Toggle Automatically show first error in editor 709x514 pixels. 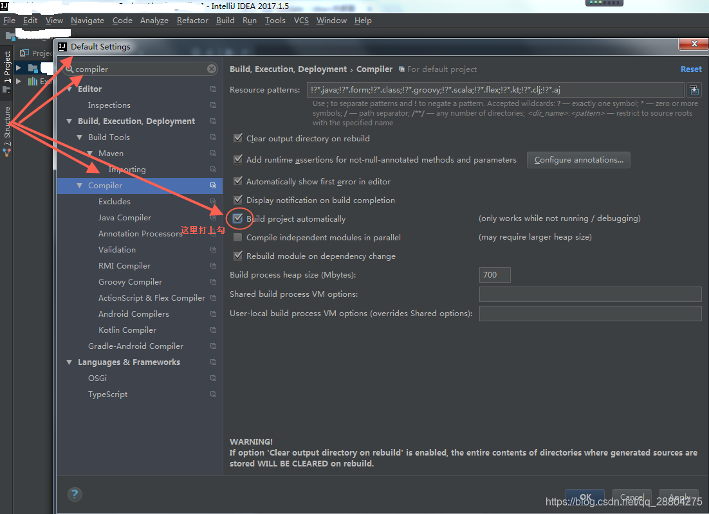click(238, 181)
